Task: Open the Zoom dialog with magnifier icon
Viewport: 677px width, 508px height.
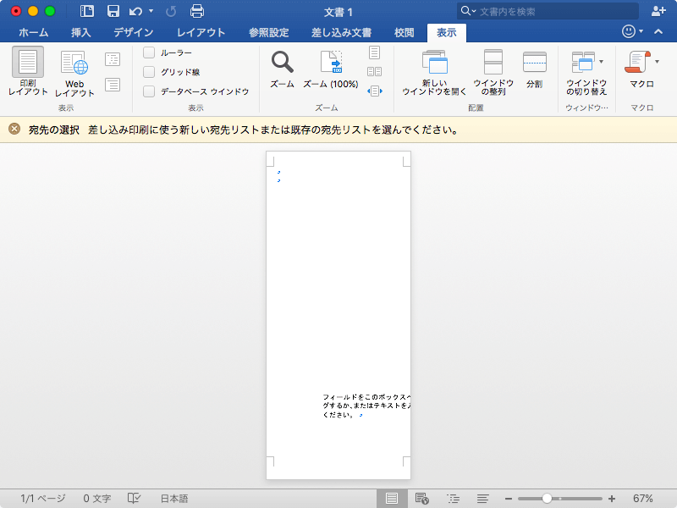Action: 283,70
